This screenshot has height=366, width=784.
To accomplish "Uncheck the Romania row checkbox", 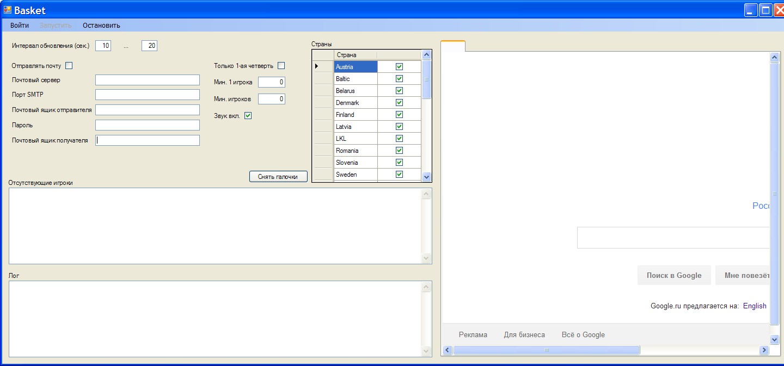I will [399, 151].
